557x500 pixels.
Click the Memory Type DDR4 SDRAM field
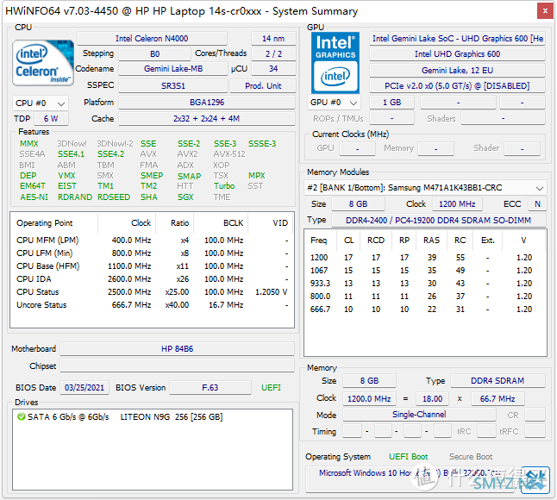[x=498, y=381]
